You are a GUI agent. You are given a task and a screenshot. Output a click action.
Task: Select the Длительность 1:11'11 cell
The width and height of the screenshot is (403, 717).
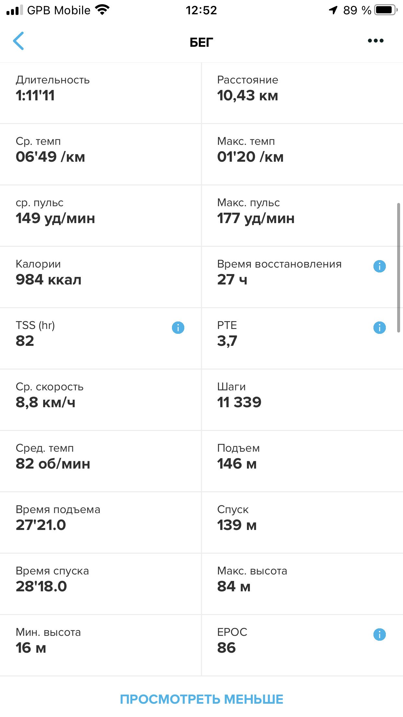pyautogui.click(x=101, y=93)
